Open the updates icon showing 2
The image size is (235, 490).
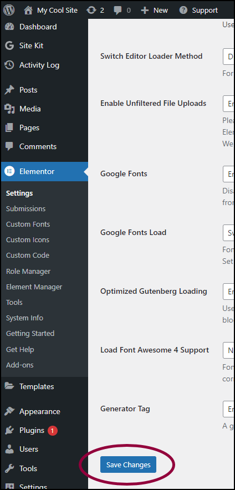[x=91, y=11]
